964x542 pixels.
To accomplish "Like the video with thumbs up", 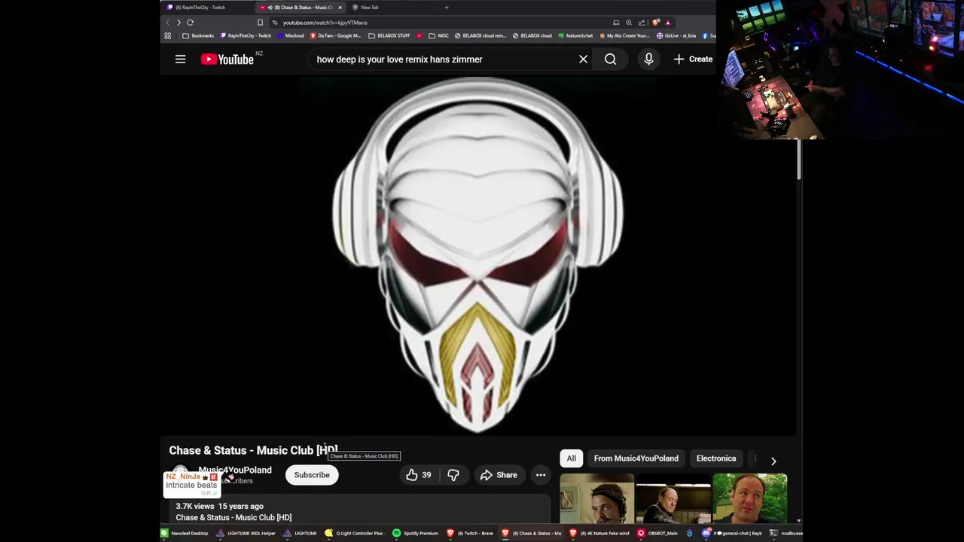I will point(418,475).
